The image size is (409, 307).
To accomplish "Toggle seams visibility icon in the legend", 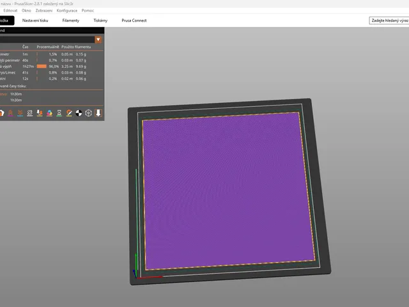I will click(30, 113).
